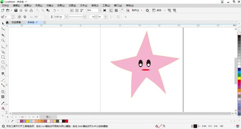The height and width of the screenshot is (129, 241).
Task: Select the Text tool
Action: click(3, 74)
